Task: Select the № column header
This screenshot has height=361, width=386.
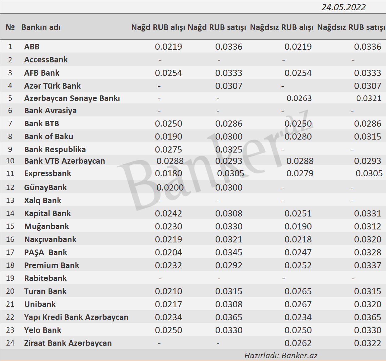Action: coord(10,27)
